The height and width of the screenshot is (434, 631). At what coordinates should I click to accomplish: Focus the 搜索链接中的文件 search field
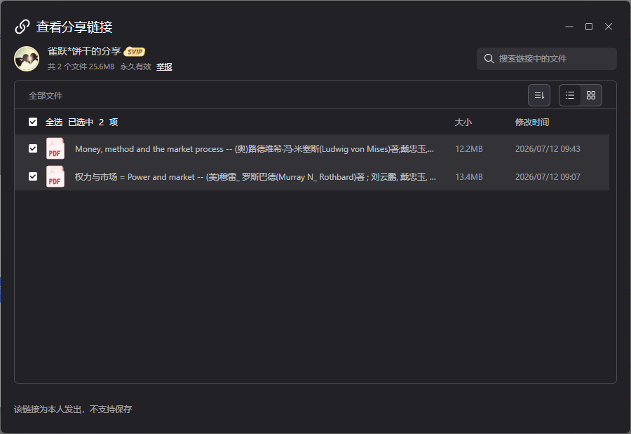coord(546,59)
